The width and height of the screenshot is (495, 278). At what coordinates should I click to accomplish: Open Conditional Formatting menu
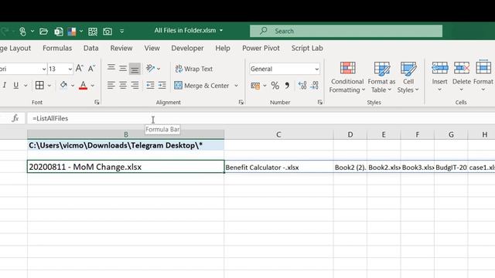coord(347,77)
